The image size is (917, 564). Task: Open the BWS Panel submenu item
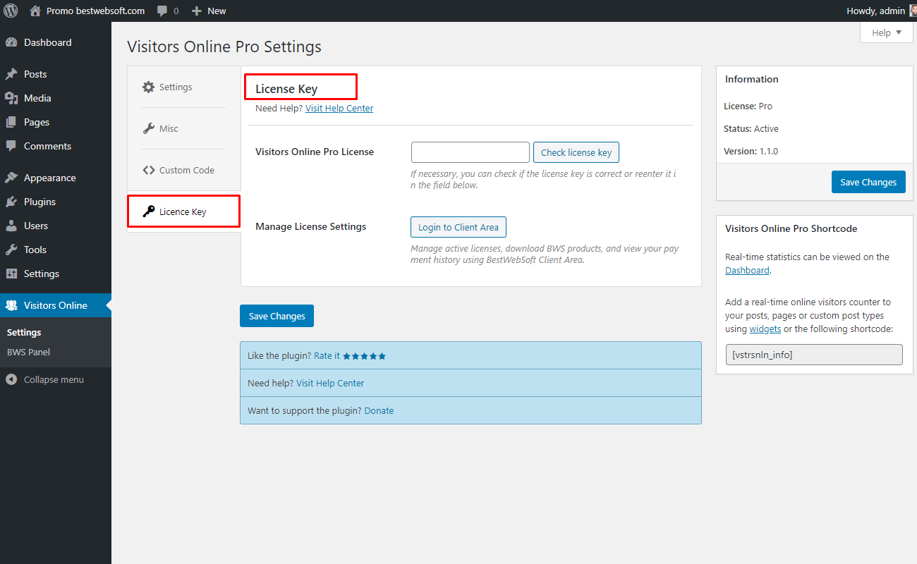28,352
